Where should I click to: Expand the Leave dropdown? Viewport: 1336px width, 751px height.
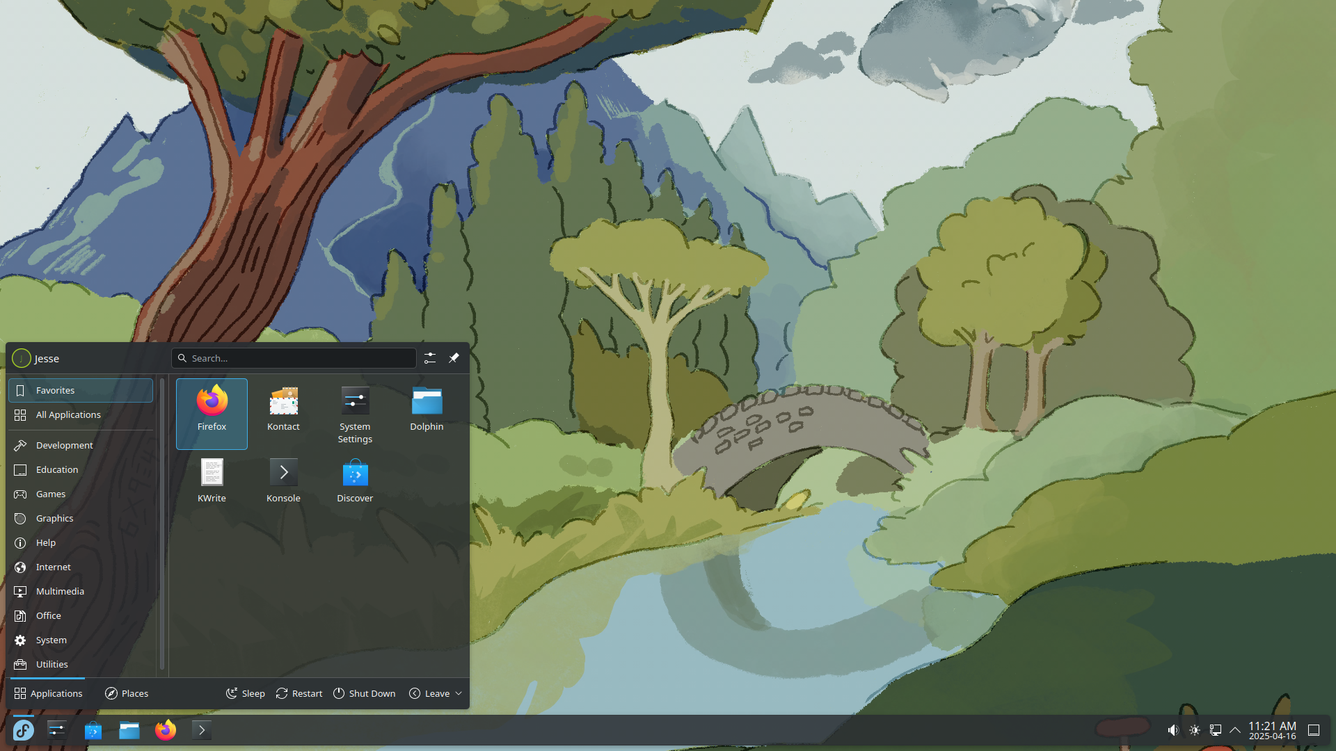click(436, 693)
